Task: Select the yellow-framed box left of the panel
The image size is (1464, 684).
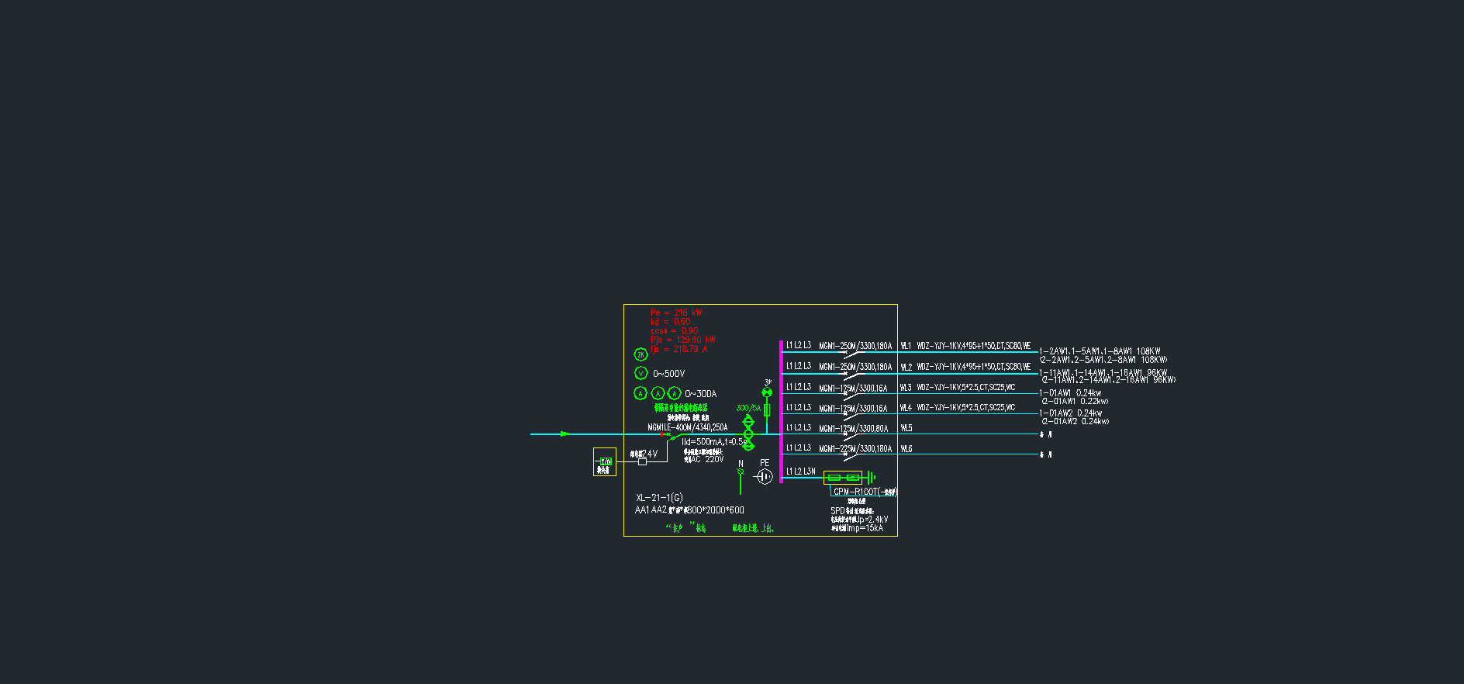Action: [605, 462]
